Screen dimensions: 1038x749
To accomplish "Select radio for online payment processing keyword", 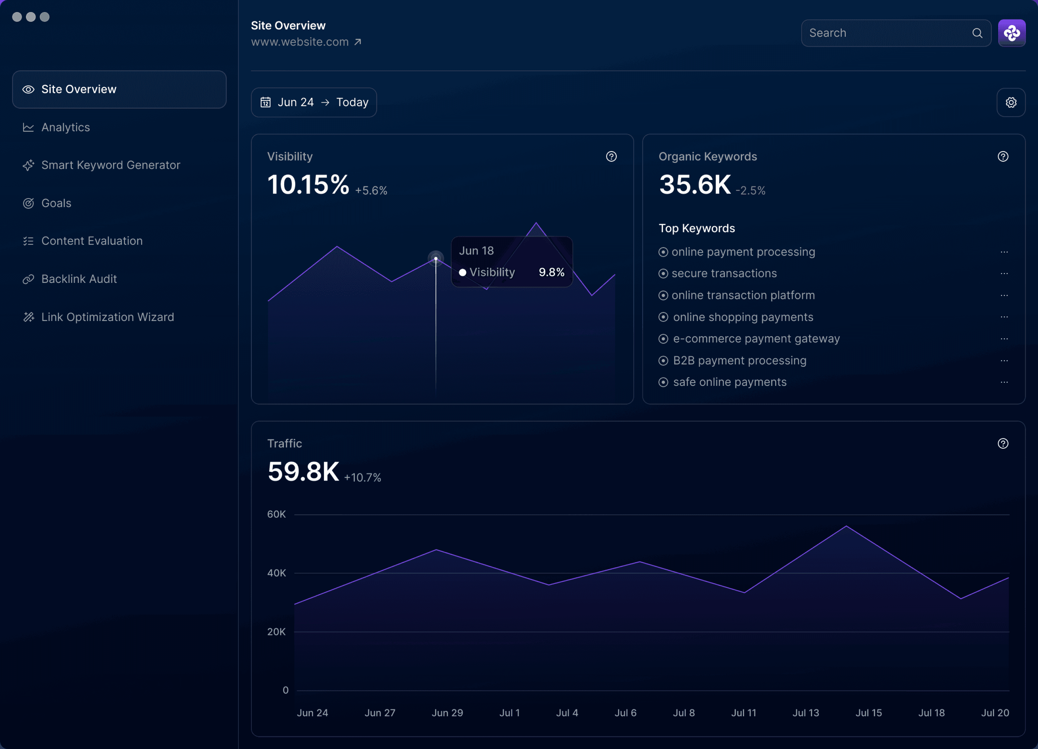I will (663, 252).
